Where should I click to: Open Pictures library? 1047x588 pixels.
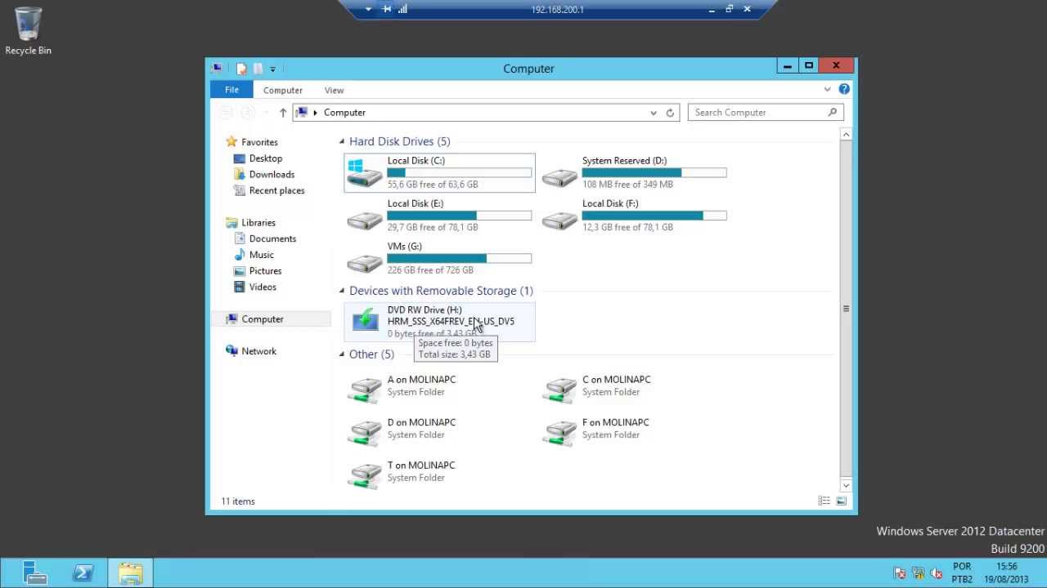(x=265, y=270)
